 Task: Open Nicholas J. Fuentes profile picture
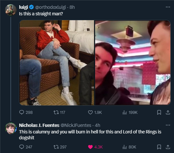coord(11,128)
